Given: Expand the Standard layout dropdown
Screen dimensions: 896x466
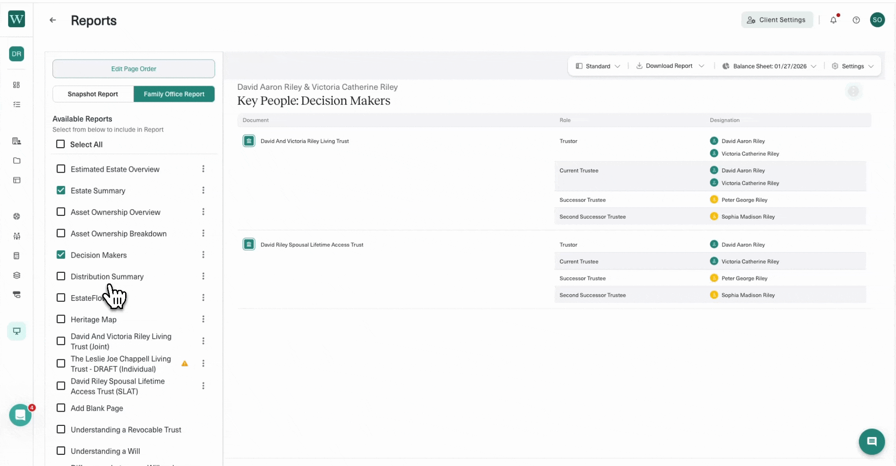Looking at the screenshot, I should click(598, 66).
